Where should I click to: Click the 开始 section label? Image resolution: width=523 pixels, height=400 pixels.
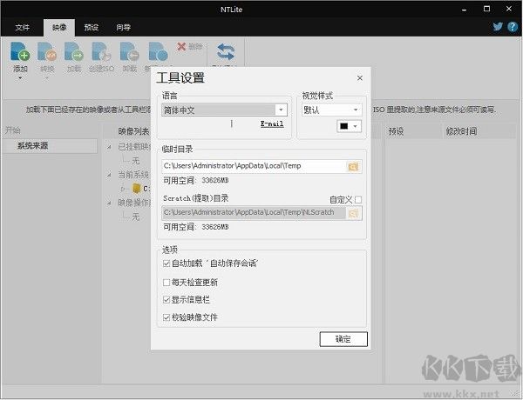tap(13, 130)
